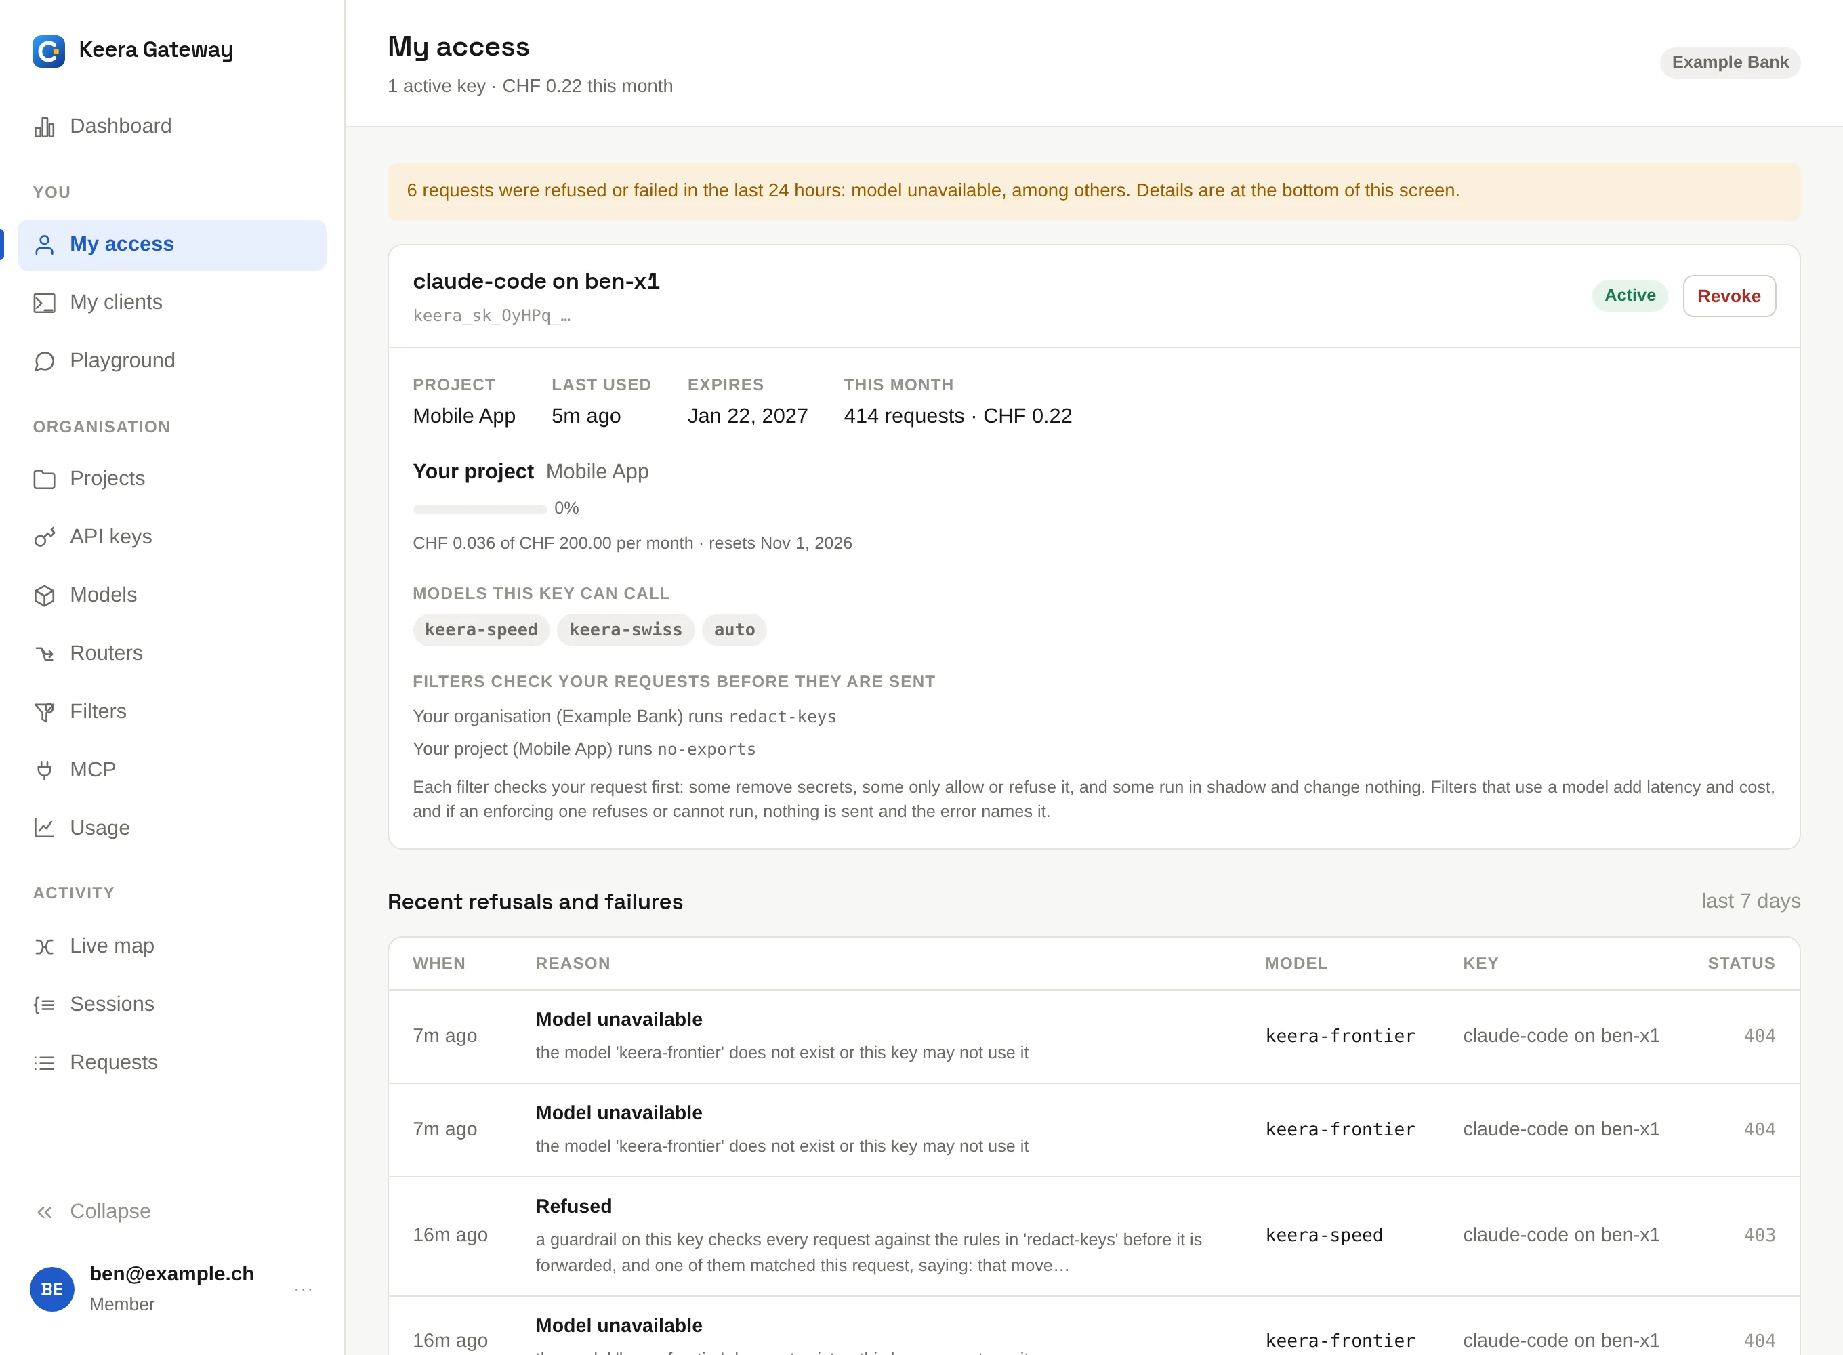Click the BE user avatar

click(52, 1289)
